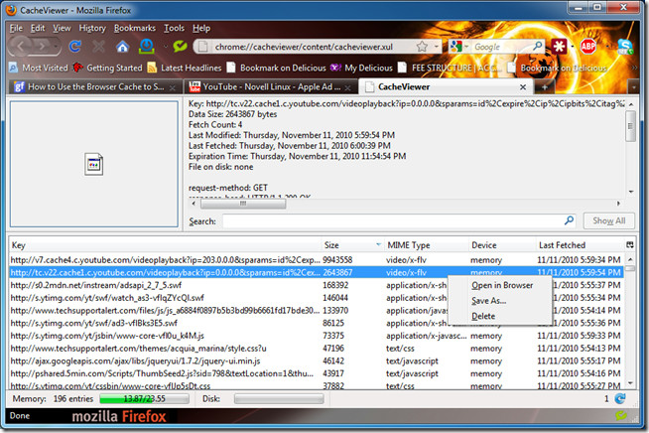Click the file preview thumbnail icon
Image resolution: width=649 pixels, height=433 pixels.
pyautogui.click(x=94, y=165)
